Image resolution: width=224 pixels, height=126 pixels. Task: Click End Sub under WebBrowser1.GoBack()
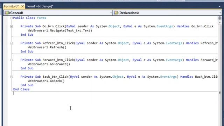point(27,85)
